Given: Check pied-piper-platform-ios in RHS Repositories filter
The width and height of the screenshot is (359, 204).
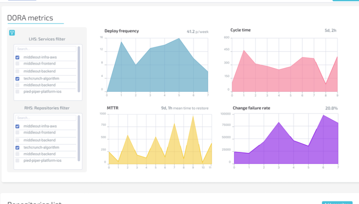Looking at the screenshot, I should (x=17, y=161).
